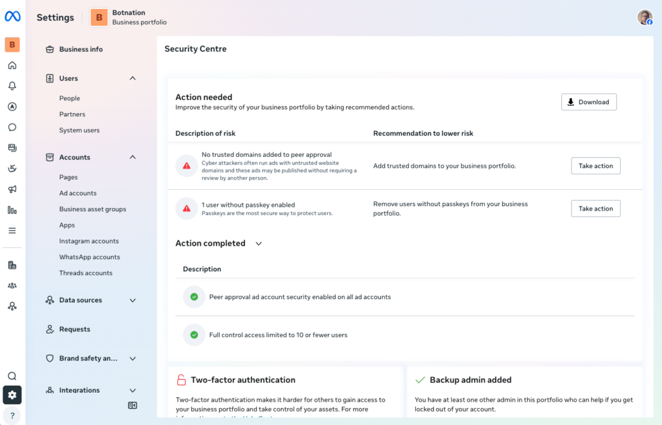Viewport: 662px width, 425px height.
Task: Collapse the Users section
Action: tap(133, 78)
